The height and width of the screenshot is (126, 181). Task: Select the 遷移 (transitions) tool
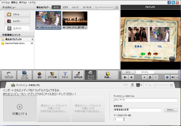pos(39,75)
